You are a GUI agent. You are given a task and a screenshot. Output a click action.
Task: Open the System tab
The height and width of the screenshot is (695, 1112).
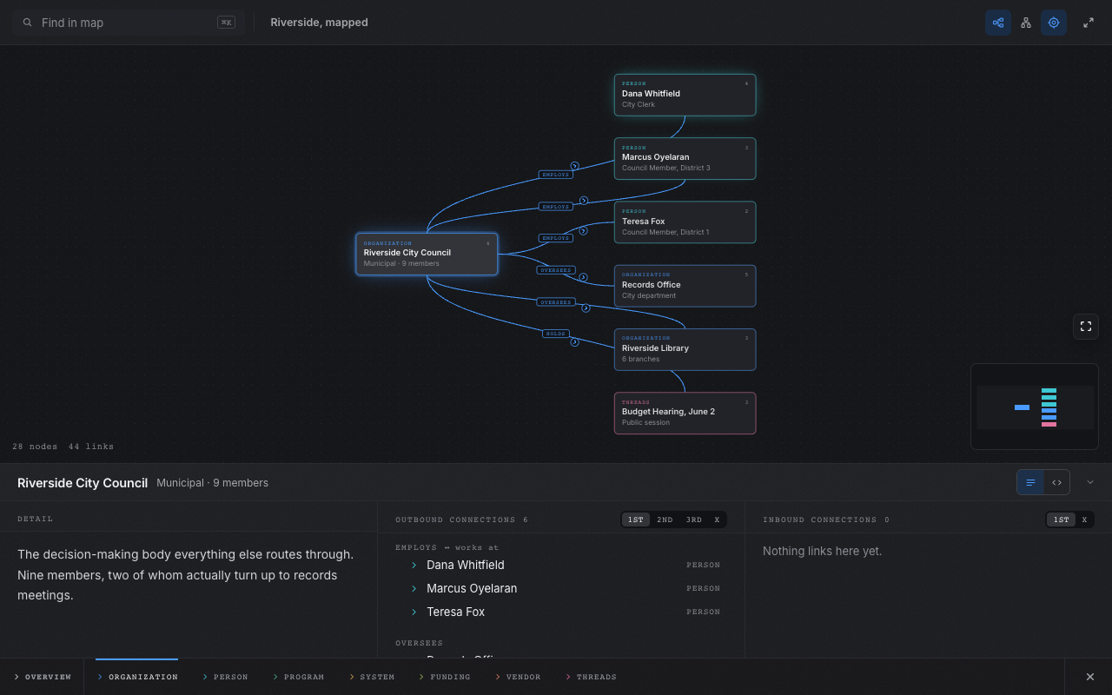coord(372,677)
